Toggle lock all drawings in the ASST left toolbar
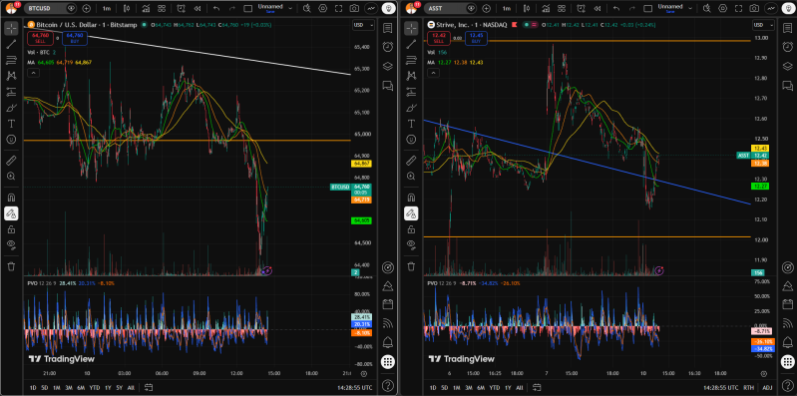797x396 pixels. 411,229
